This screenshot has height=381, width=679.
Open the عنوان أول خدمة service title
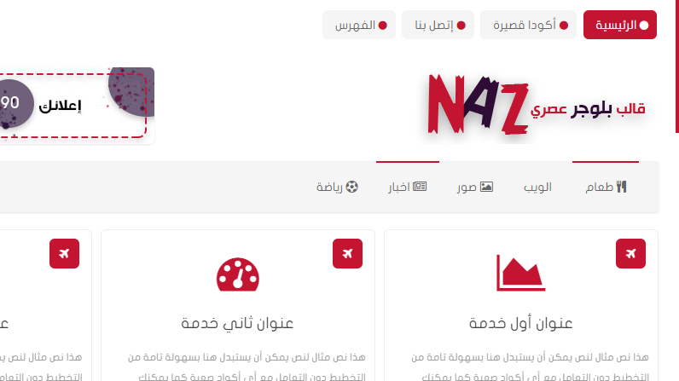pyautogui.click(x=520, y=323)
